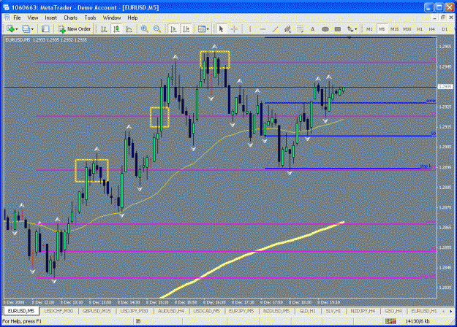Switch to the GSO,H4 chart tab
This screenshot has width=457, height=327.
pyautogui.click(x=393, y=311)
